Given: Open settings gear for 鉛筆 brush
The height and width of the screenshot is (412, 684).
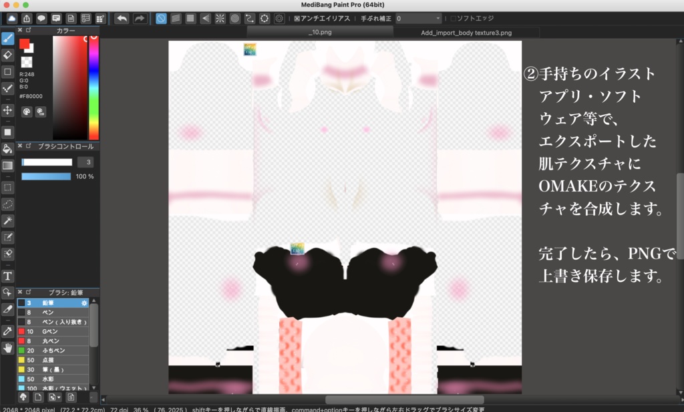Looking at the screenshot, I should click(84, 303).
